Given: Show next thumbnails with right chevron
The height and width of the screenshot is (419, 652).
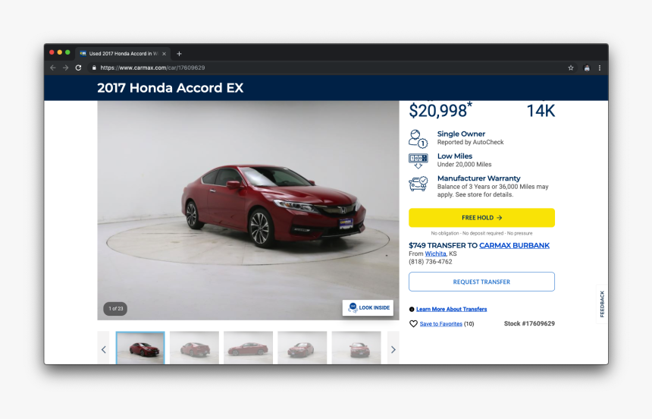Looking at the screenshot, I should tap(393, 349).
